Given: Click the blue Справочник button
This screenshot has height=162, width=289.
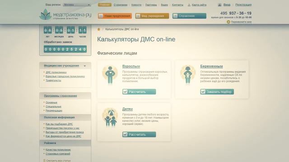Looking at the screenshot, I should pos(189,16).
